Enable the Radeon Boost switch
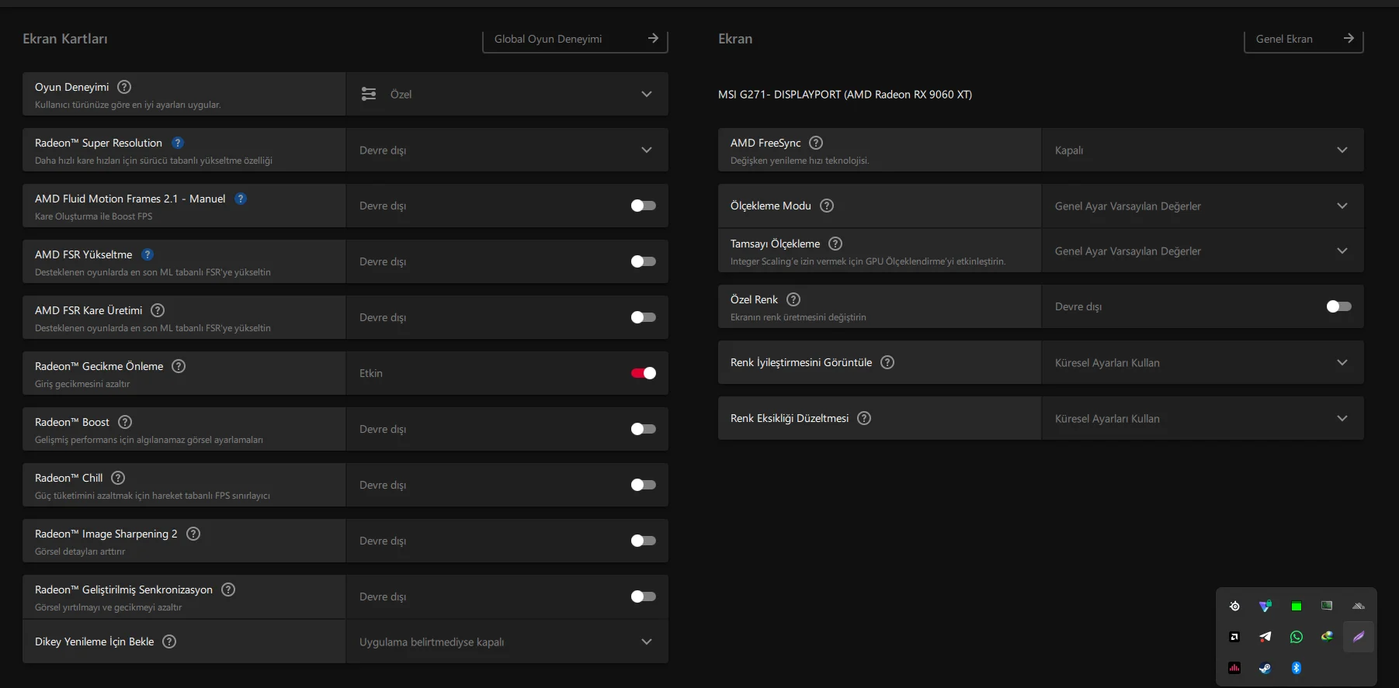Screen dimensions: 1399x688 (x=644, y=429)
